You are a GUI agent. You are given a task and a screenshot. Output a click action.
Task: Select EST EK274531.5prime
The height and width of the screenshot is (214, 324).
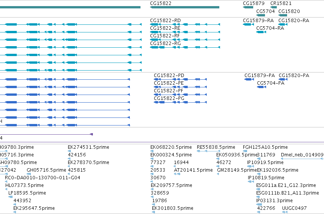[x=88, y=147]
